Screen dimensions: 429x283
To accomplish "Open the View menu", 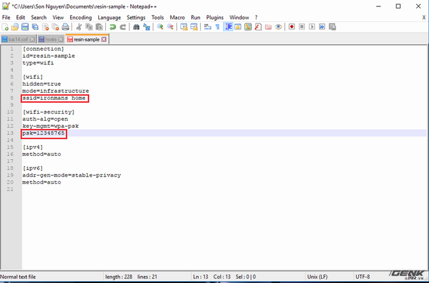I will pos(58,18).
